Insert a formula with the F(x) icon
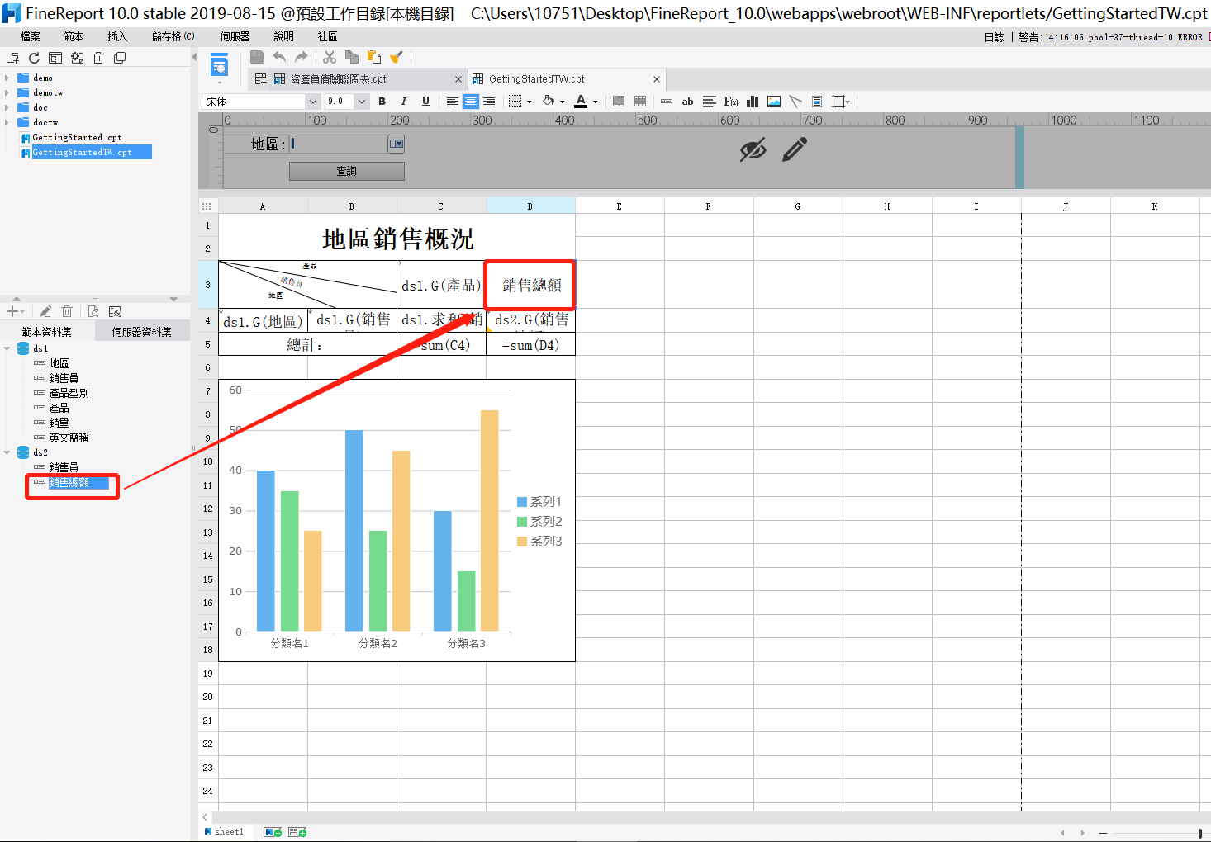 (x=731, y=102)
